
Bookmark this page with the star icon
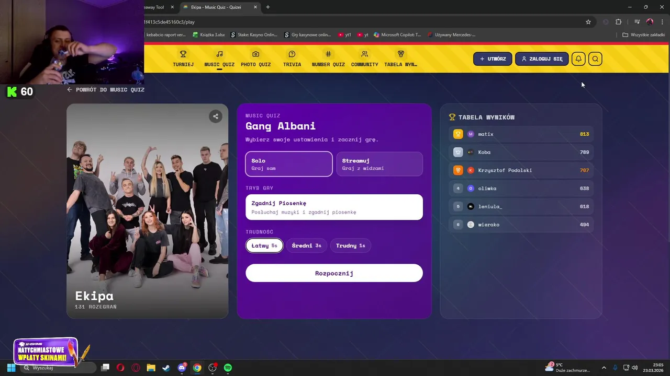pos(588,22)
